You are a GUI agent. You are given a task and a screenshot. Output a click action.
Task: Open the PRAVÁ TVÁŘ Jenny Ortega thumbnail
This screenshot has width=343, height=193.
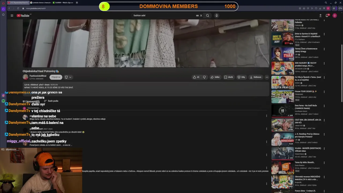[x=282, y=54]
